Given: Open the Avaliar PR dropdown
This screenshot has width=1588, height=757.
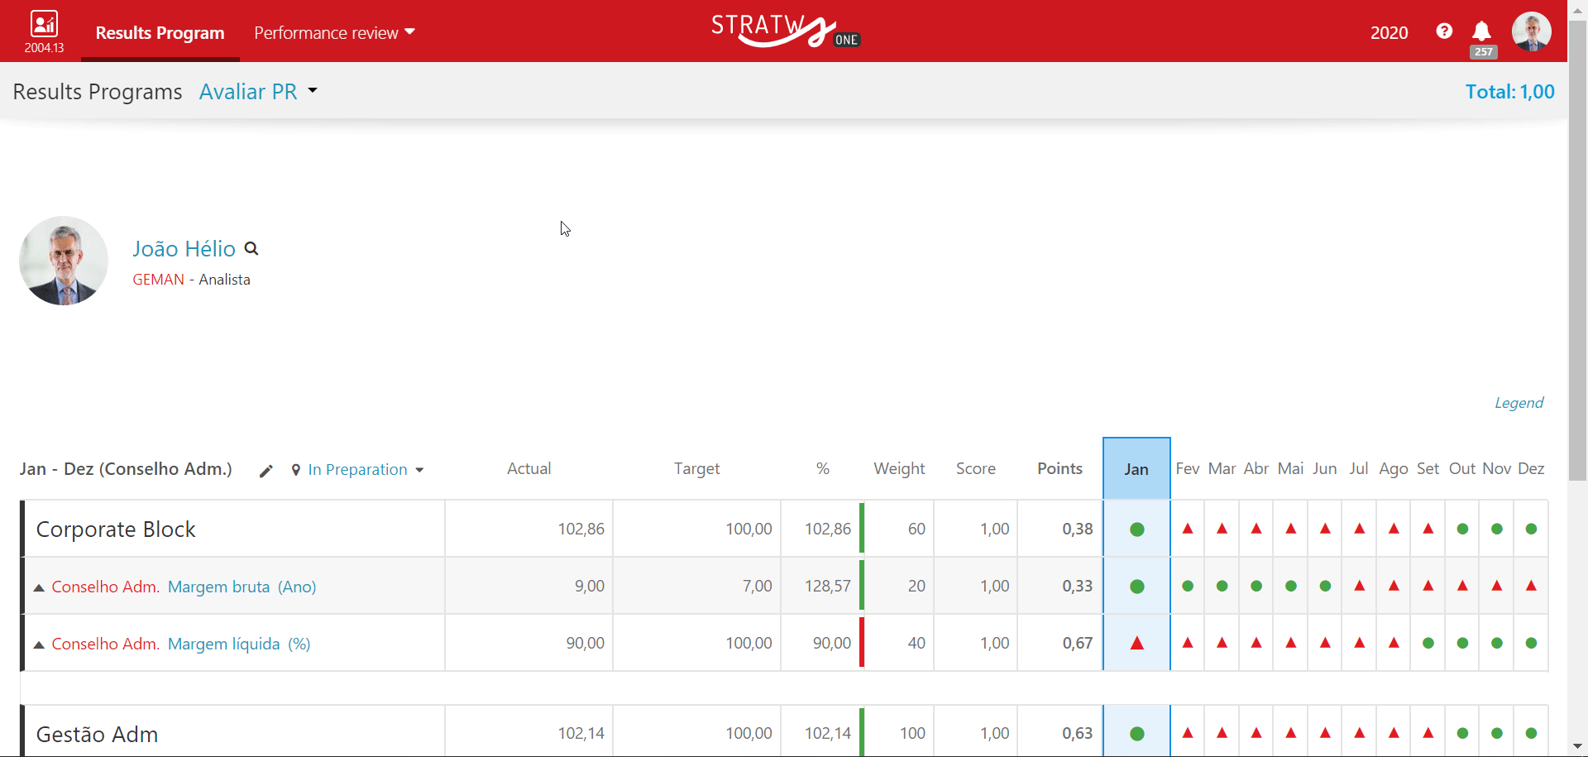Looking at the screenshot, I should [258, 92].
